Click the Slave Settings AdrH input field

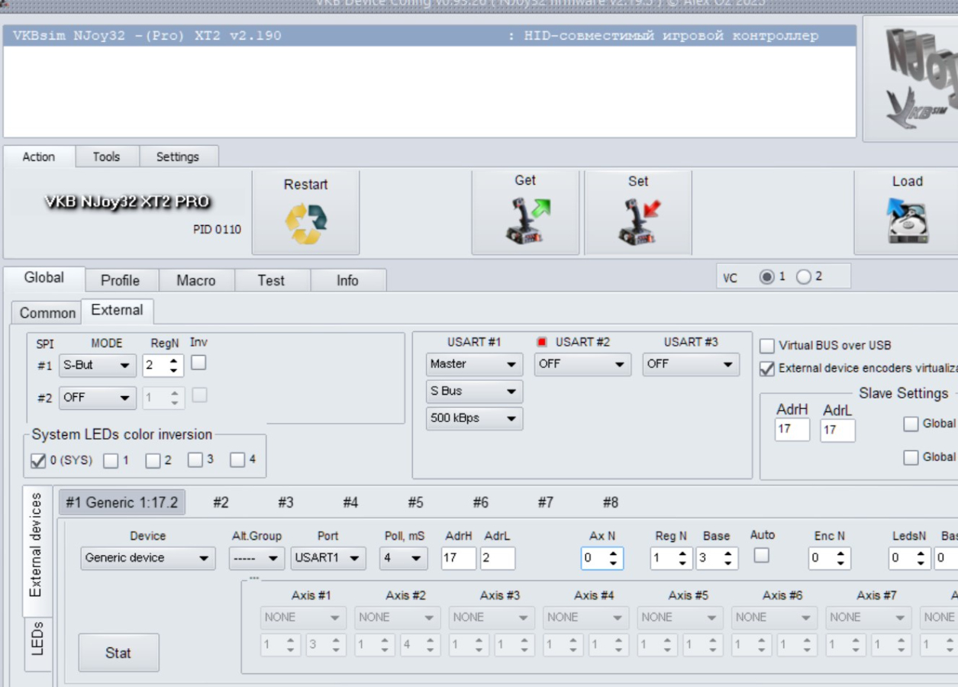tap(792, 430)
